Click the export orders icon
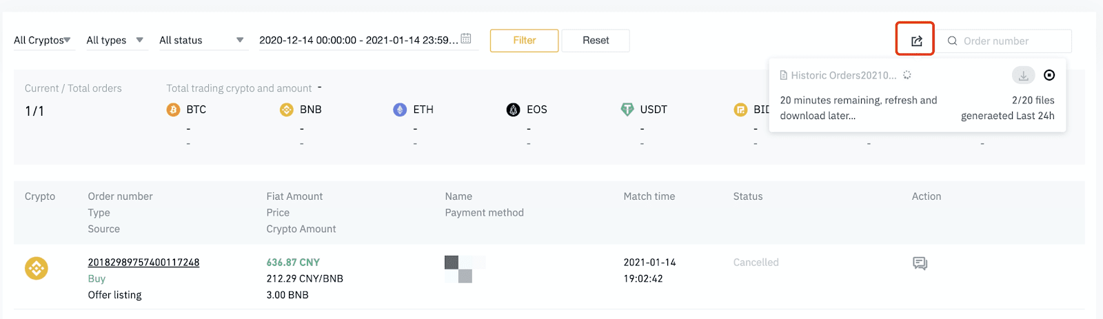1103x319 pixels. point(916,41)
